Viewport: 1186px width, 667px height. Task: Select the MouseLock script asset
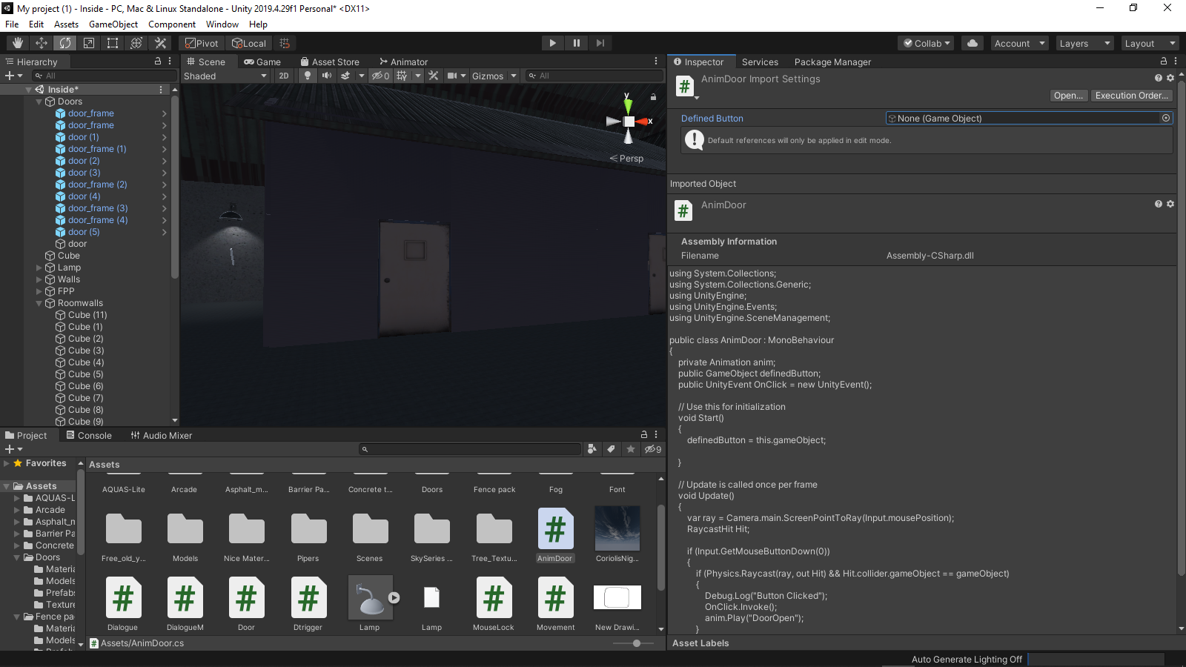[494, 604]
